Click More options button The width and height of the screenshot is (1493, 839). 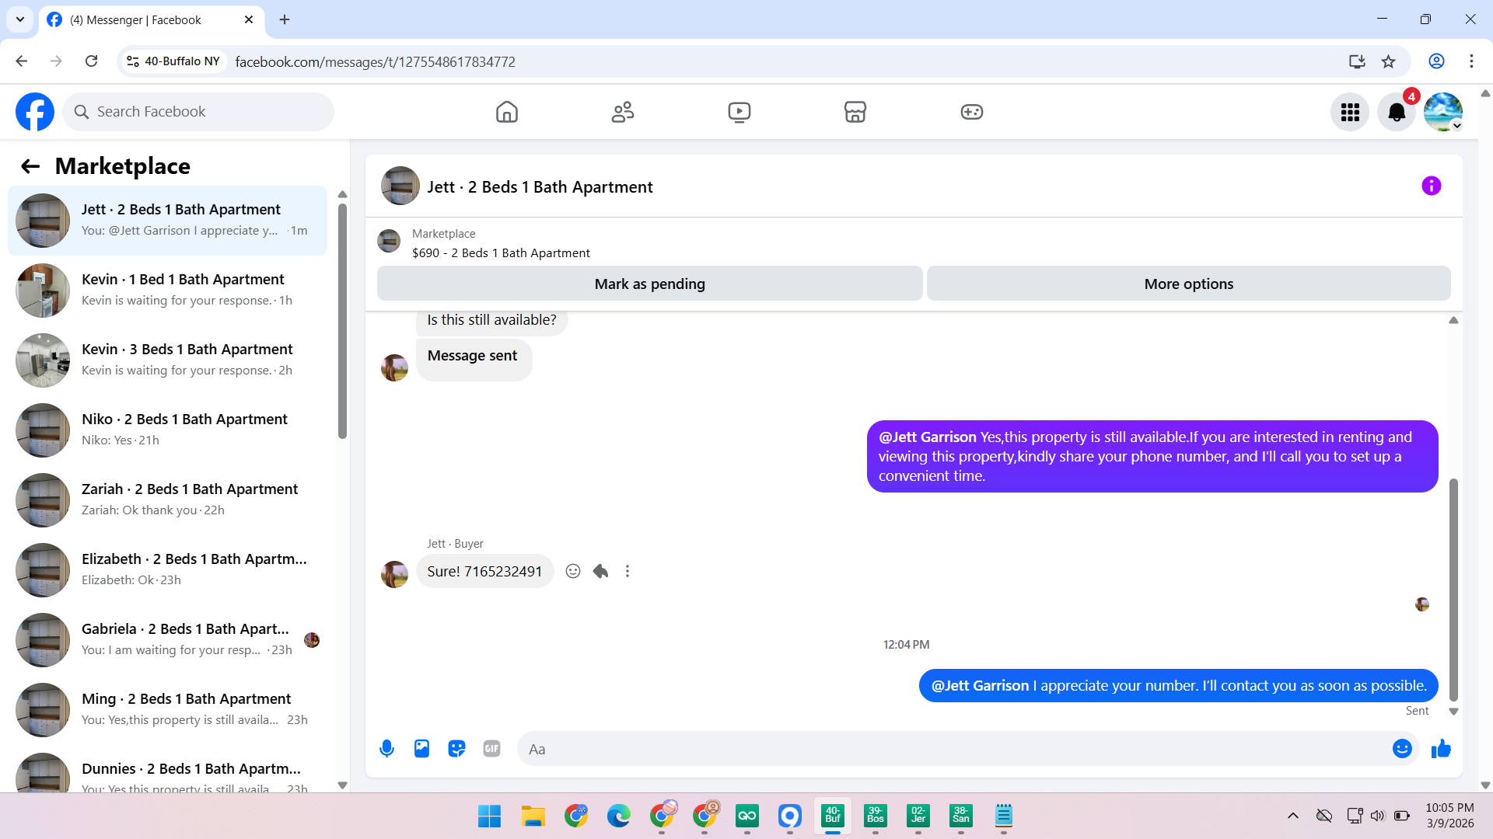1187,284
